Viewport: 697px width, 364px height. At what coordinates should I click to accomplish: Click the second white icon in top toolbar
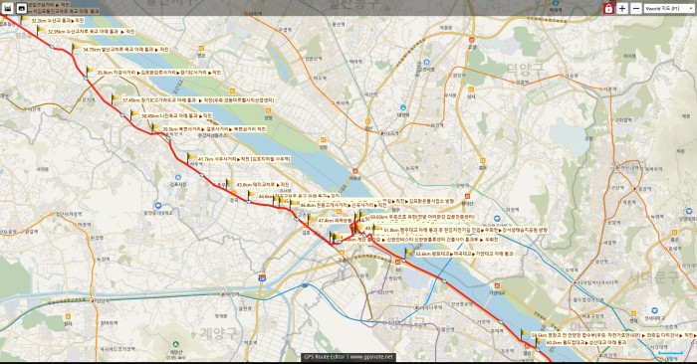click(22, 8)
